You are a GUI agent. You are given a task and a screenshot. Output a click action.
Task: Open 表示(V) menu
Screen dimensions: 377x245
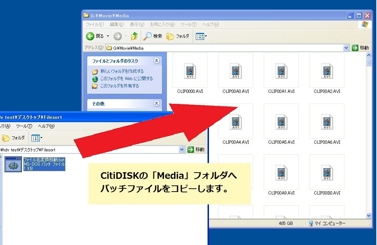(137, 24)
